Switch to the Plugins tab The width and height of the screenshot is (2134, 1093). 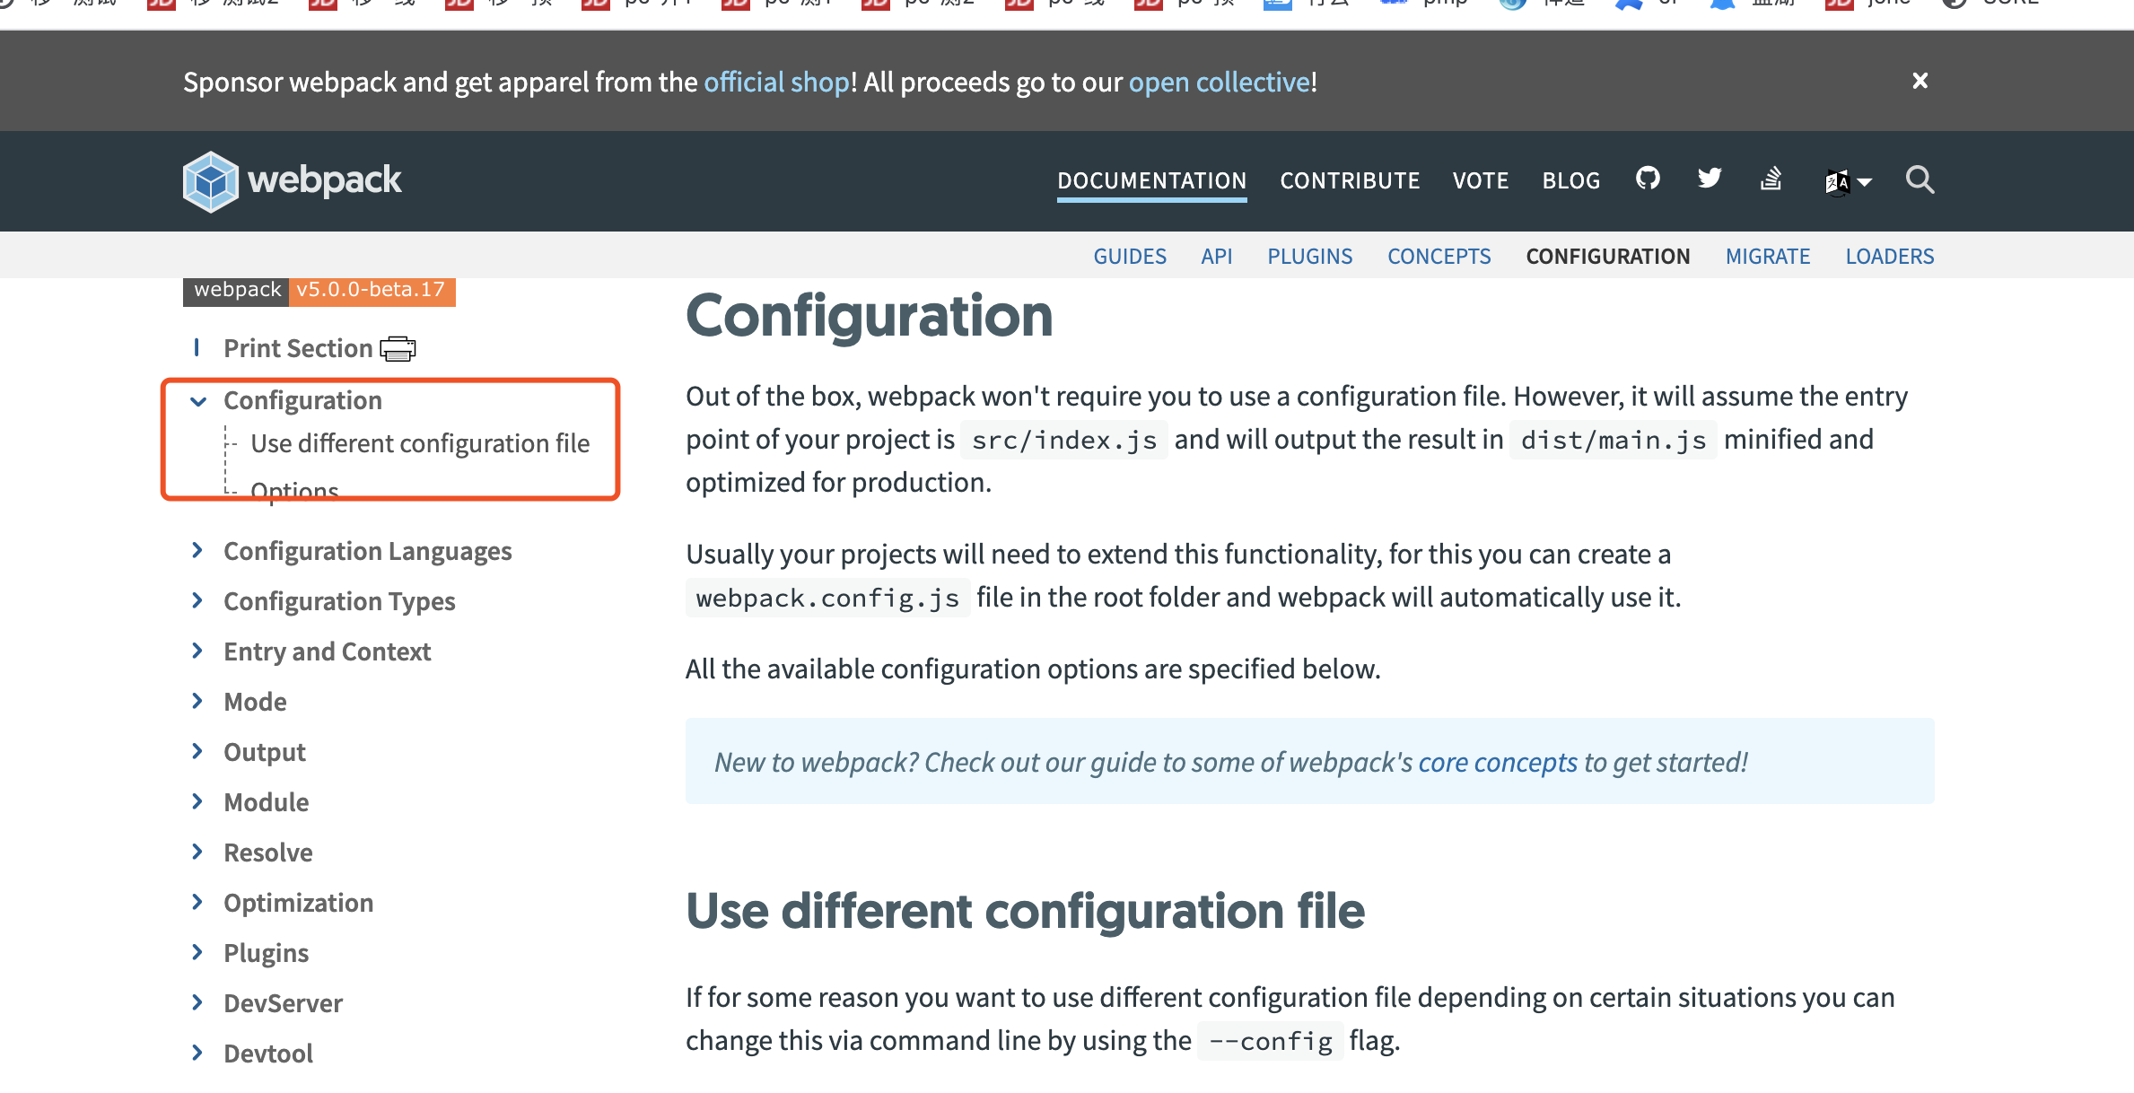coord(1309,256)
